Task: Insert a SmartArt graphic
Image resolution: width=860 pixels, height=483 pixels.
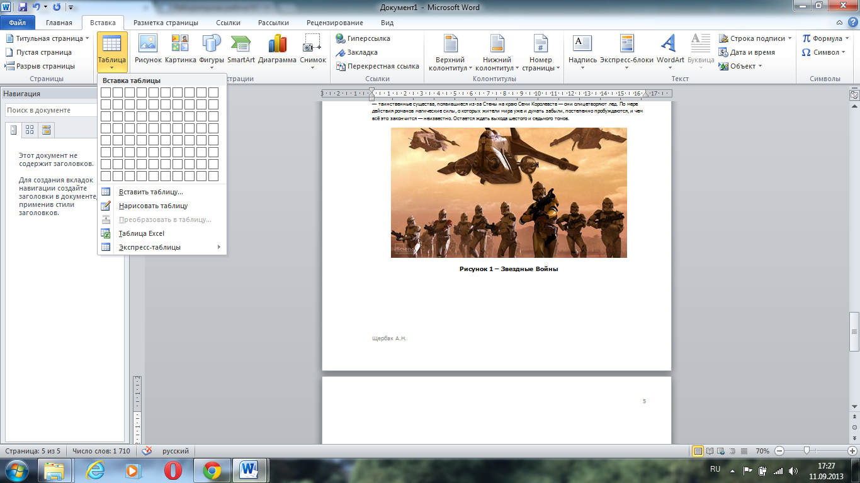Action: 241,50
